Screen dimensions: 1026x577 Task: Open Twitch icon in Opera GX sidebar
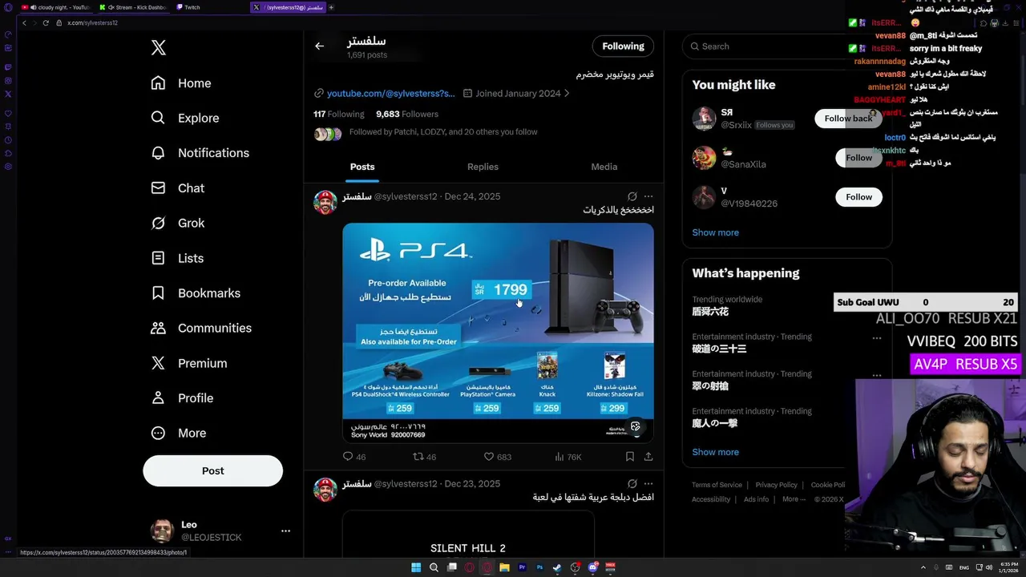[8, 67]
